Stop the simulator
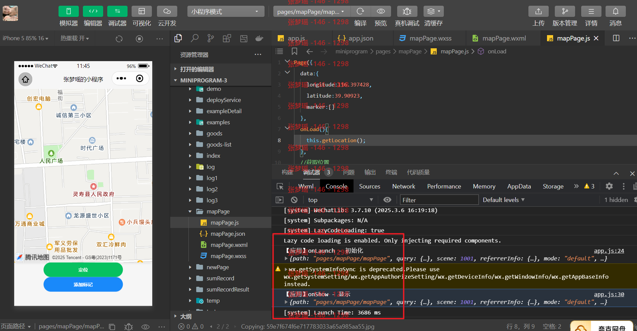637x331 pixels. (139, 39)
